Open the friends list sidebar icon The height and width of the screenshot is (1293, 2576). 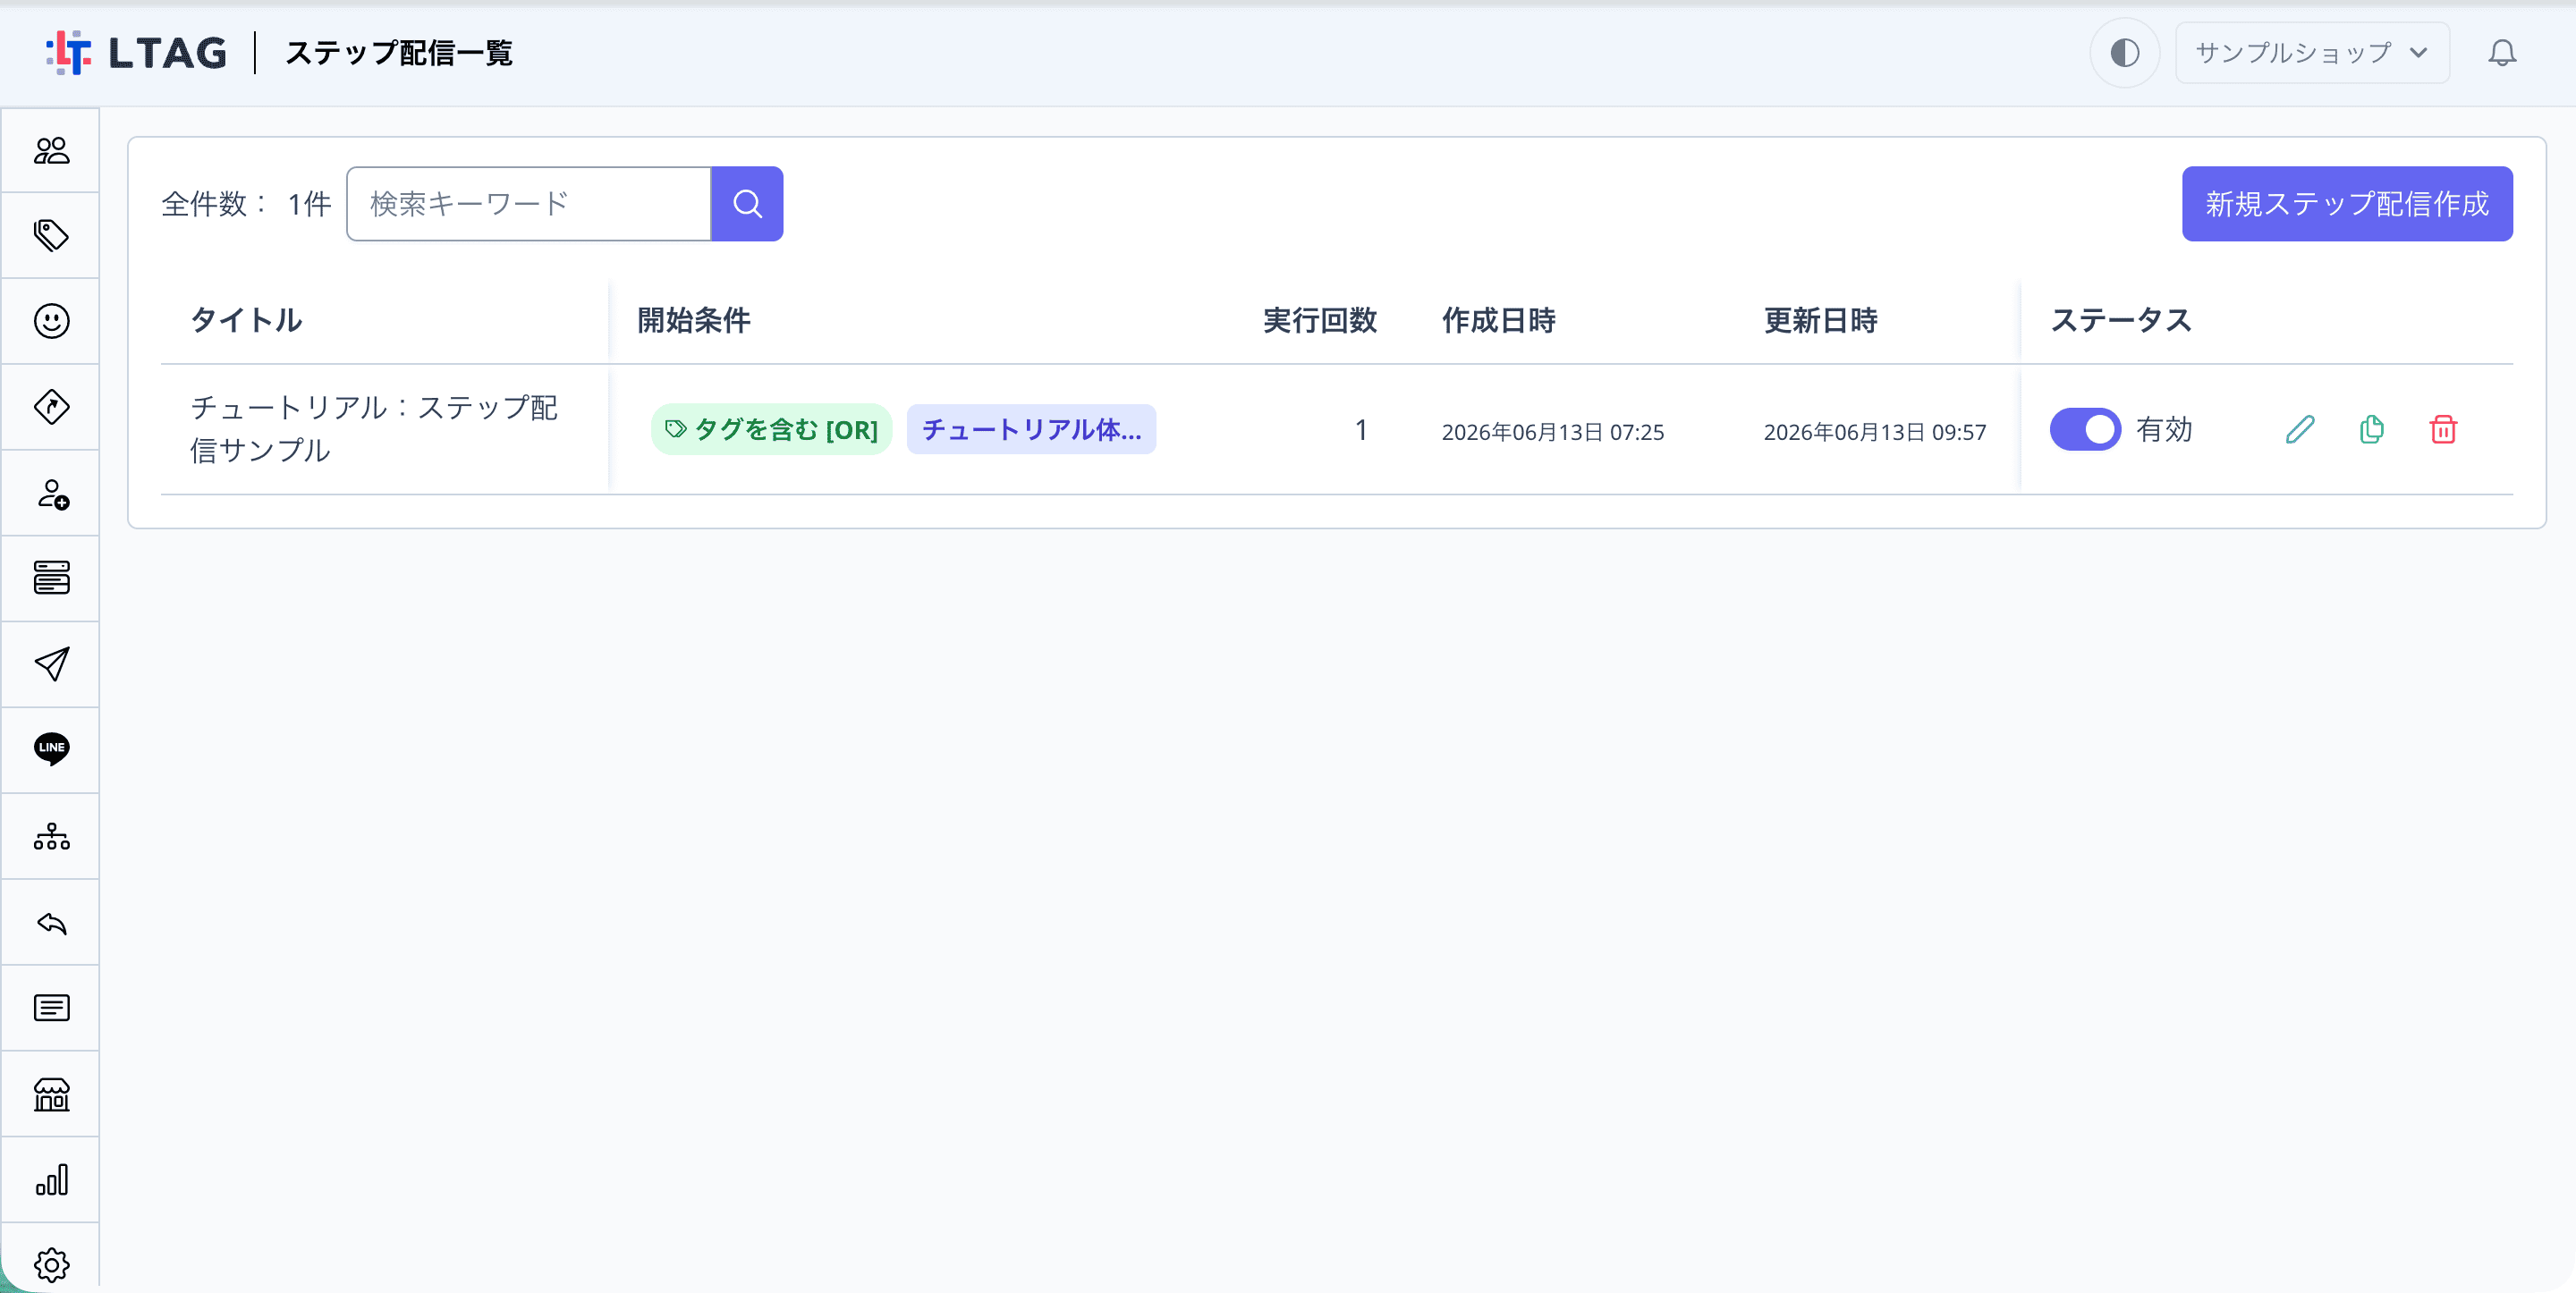(51, 150)
